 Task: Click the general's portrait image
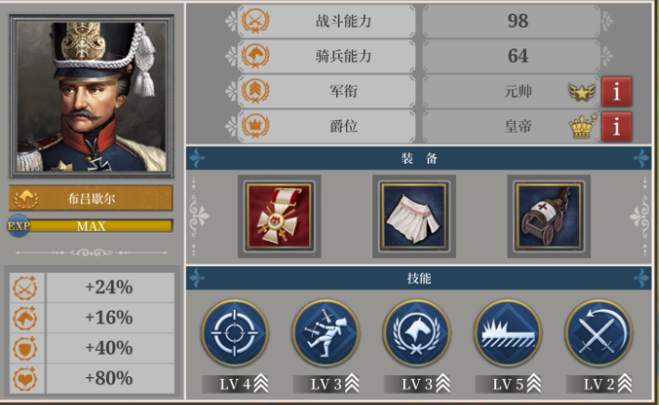point(91,96)
